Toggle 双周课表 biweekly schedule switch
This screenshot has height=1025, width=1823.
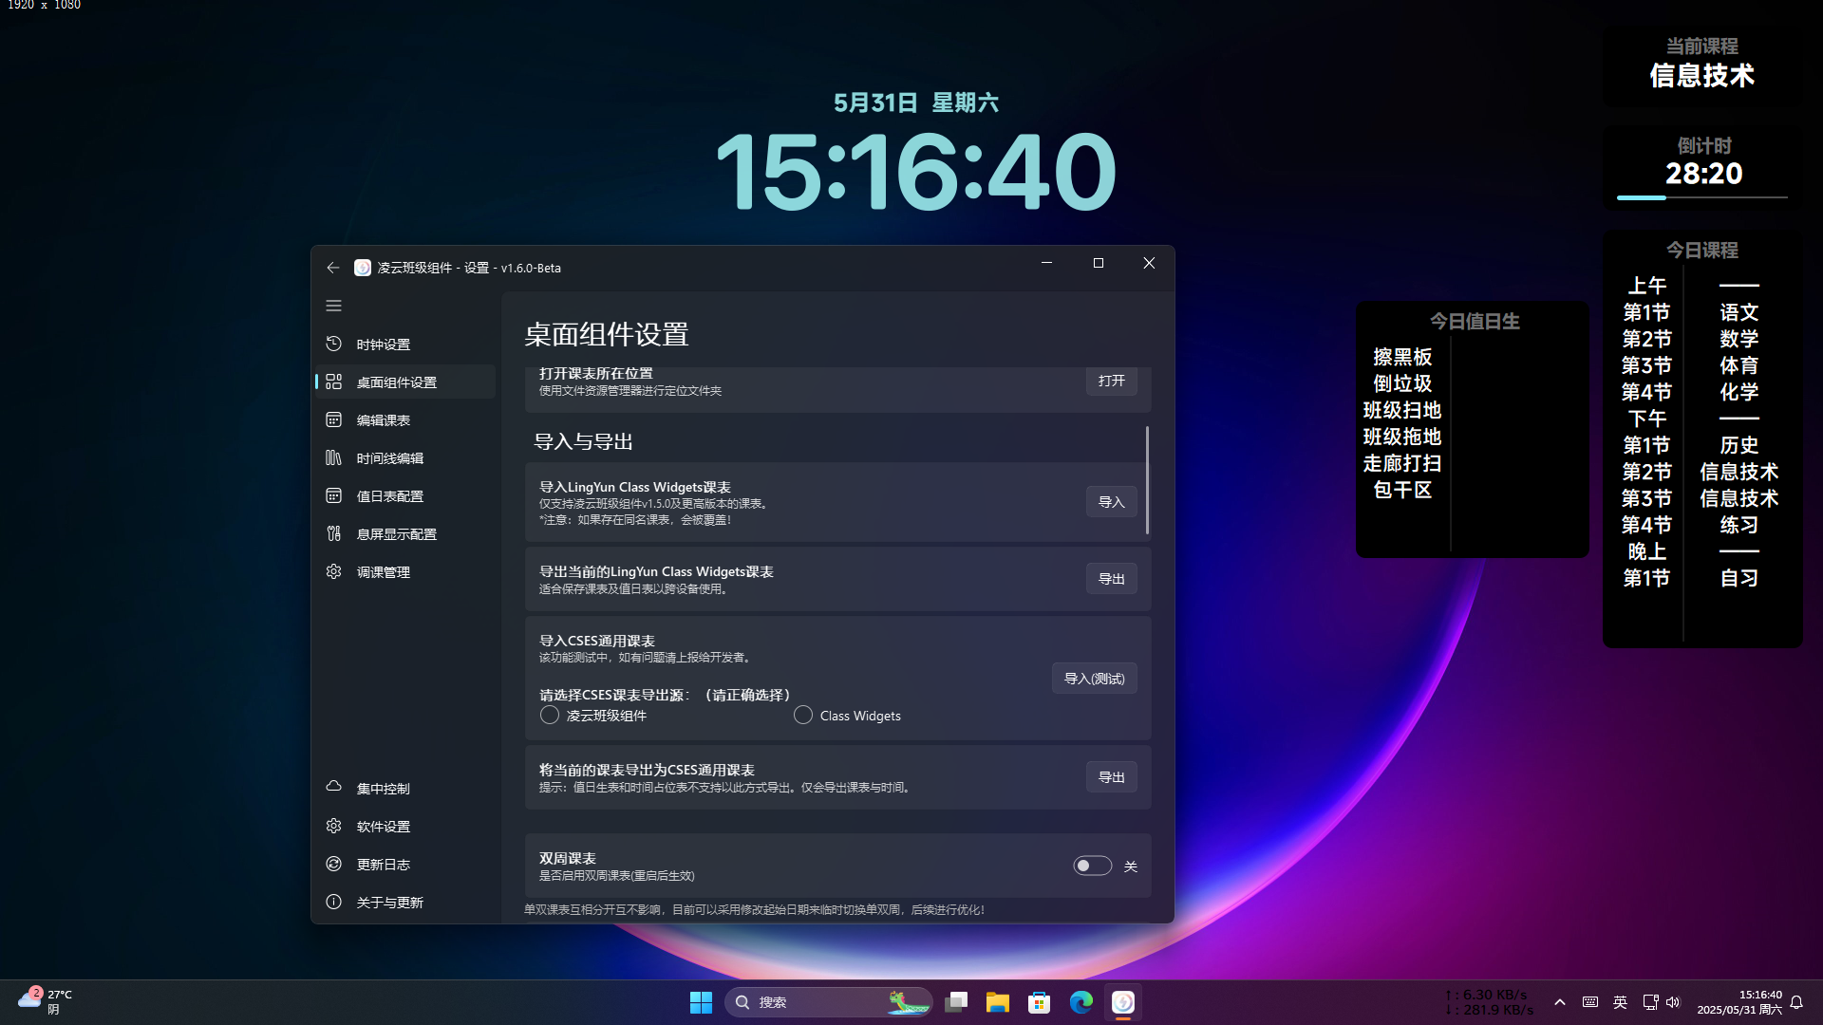point(1092,866)
